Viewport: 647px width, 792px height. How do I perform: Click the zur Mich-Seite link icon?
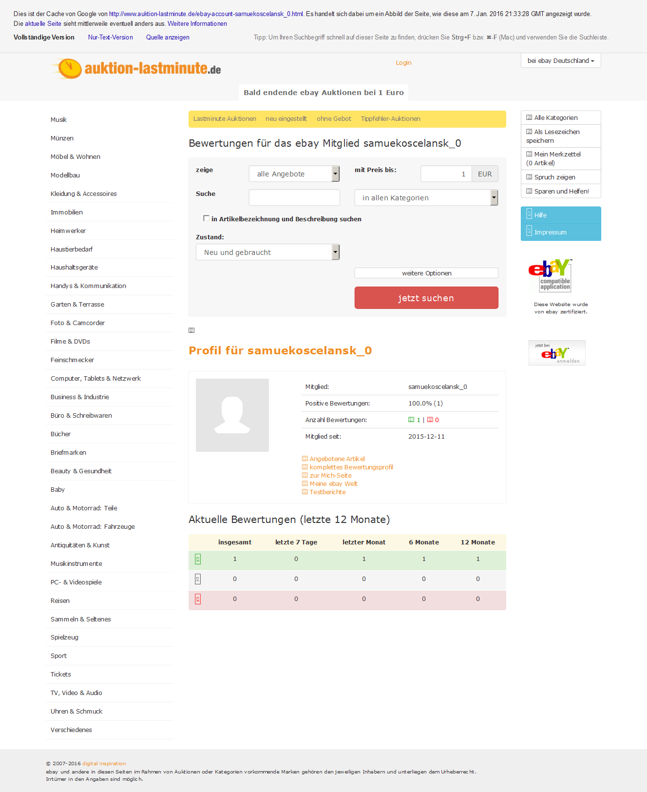tap(305, 475)
